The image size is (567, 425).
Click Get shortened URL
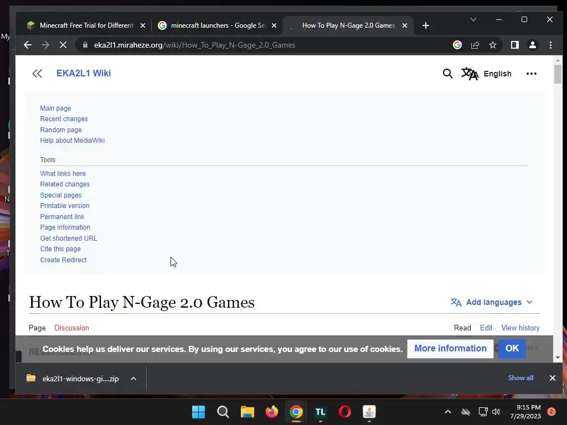68,239
